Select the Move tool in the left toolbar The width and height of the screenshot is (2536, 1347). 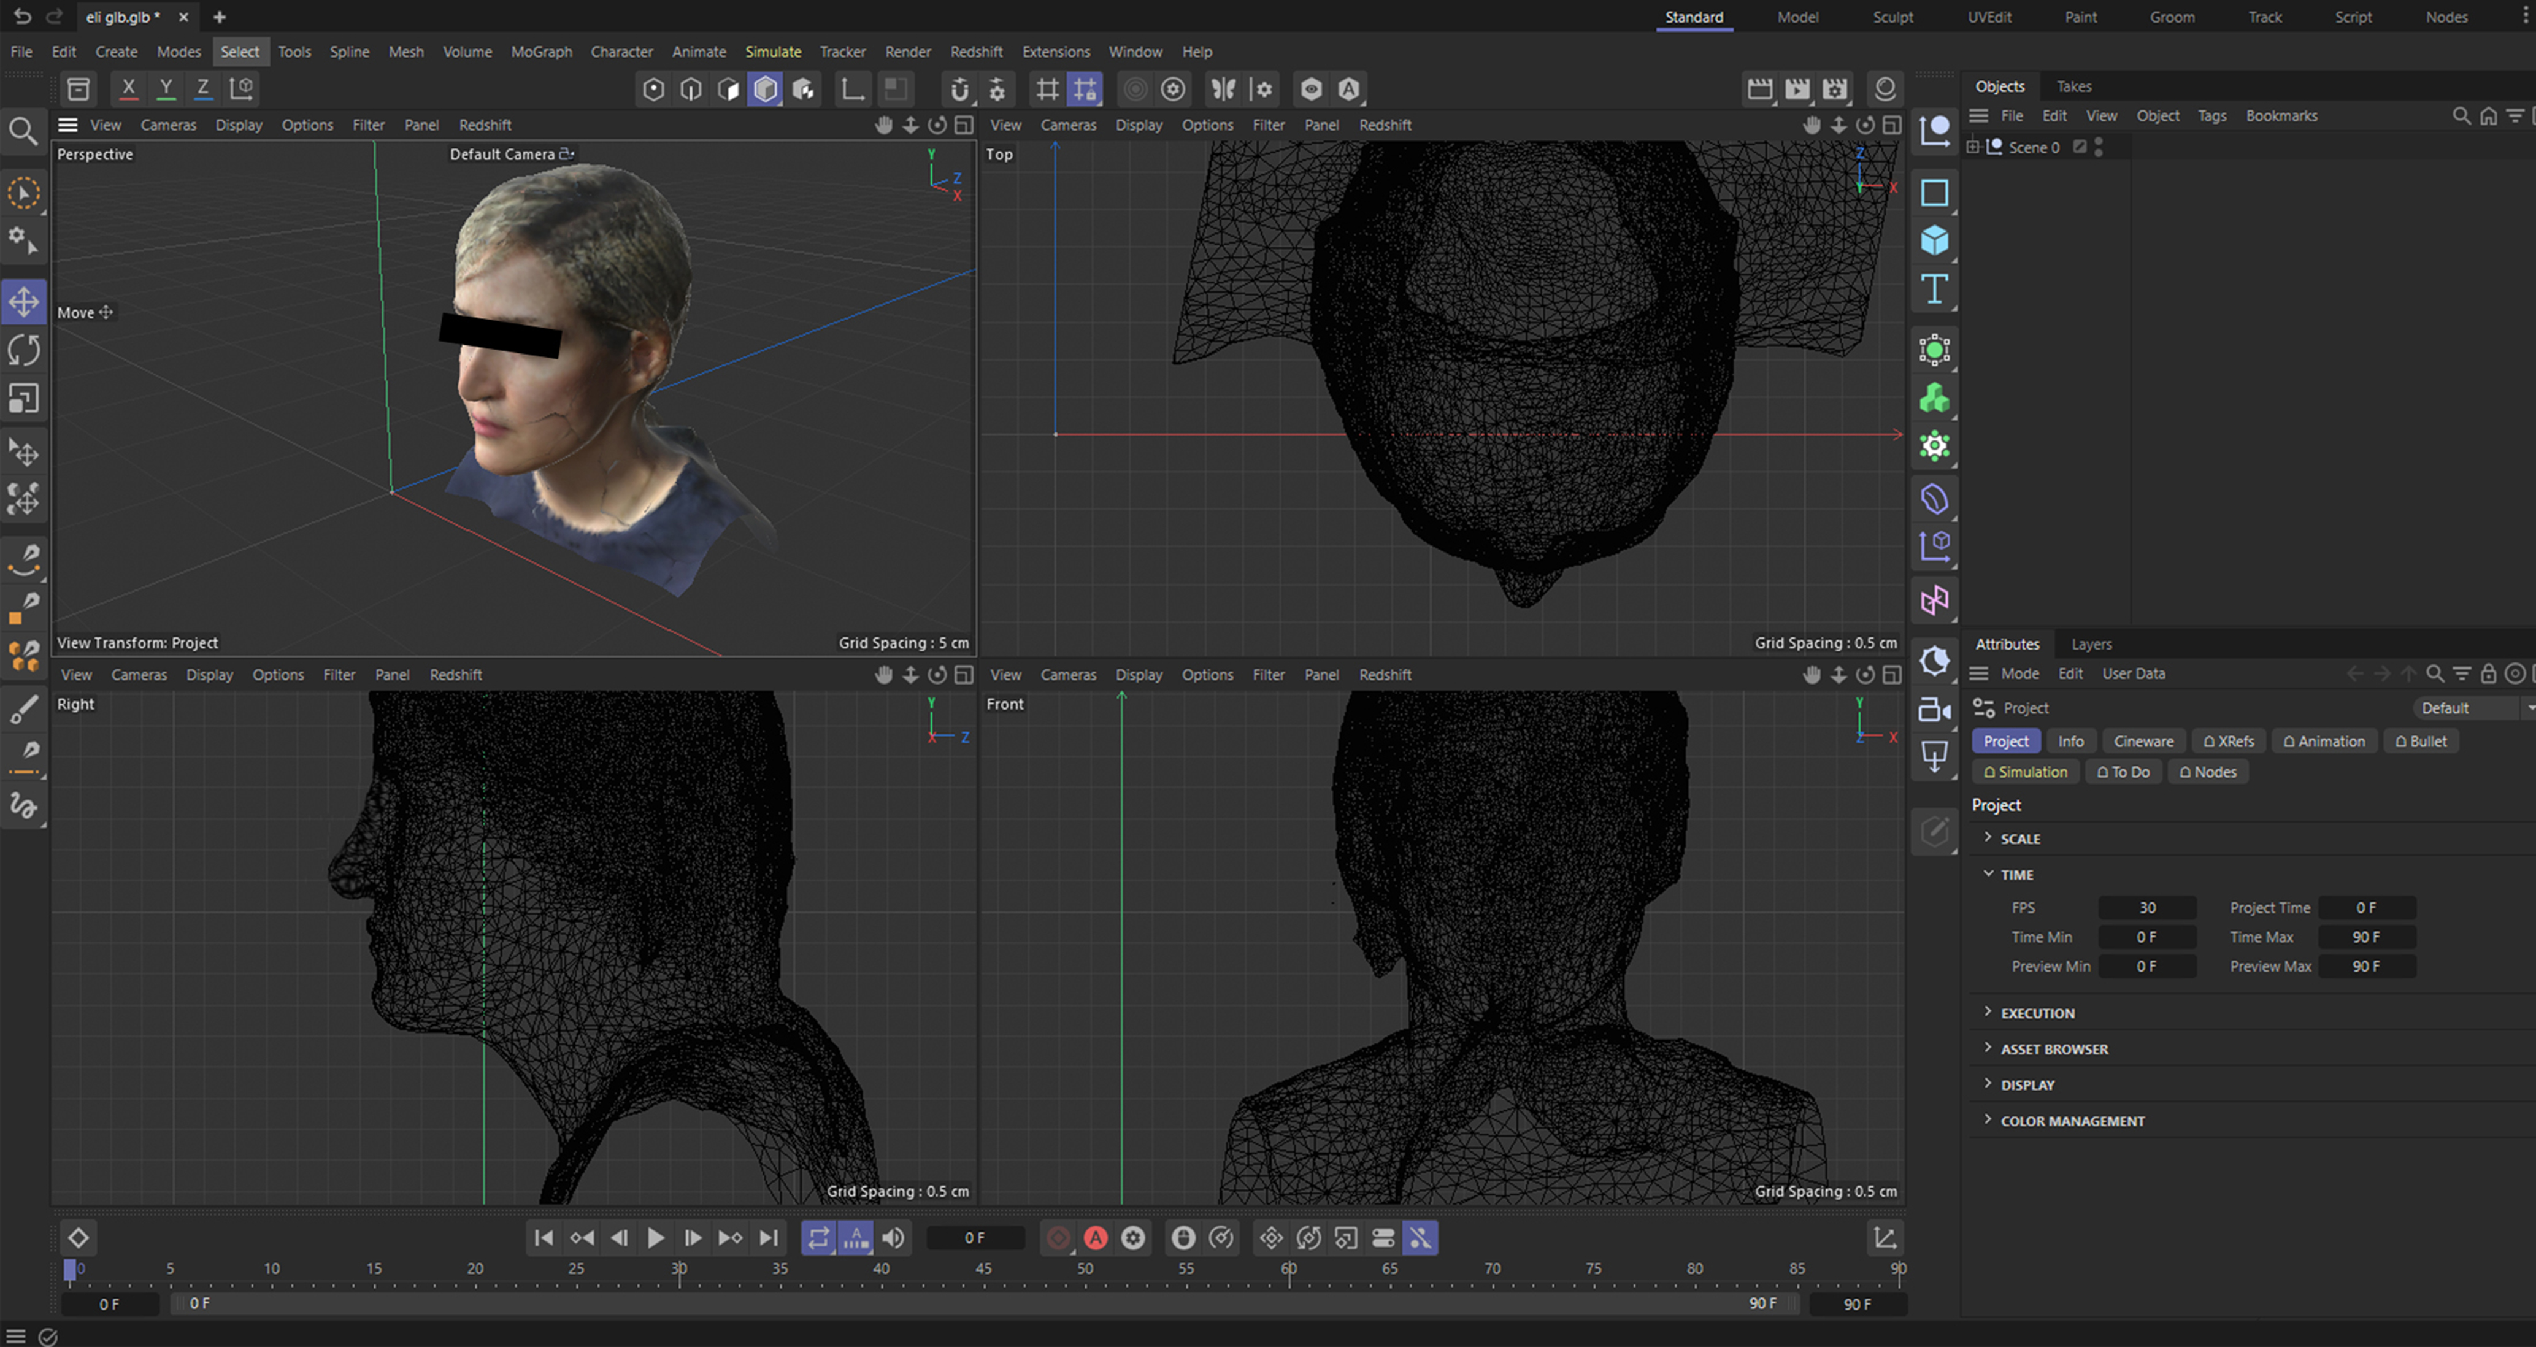(x=24, y=301)
